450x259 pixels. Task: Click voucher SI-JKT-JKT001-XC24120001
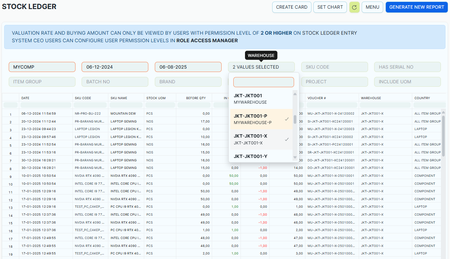tap(330, 121)
